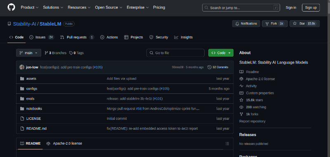330x157 pixels.
Task: Open the notebooks folder
Action: [x=34, y=109]
